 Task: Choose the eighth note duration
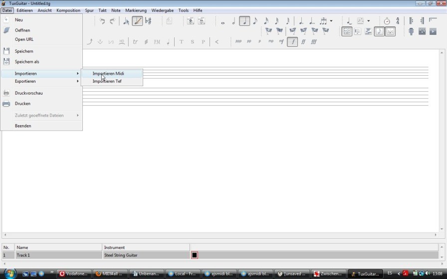tap(255, 21)
